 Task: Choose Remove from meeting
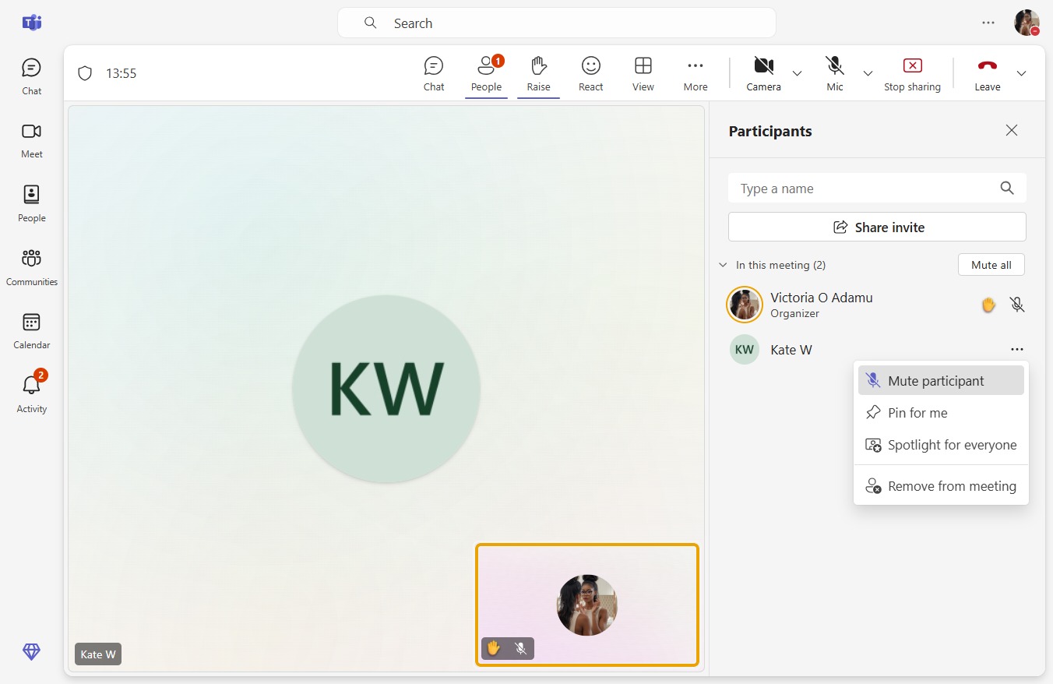(941, 486)
